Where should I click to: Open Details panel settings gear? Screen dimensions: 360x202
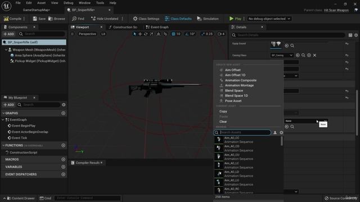pos(356,35)
